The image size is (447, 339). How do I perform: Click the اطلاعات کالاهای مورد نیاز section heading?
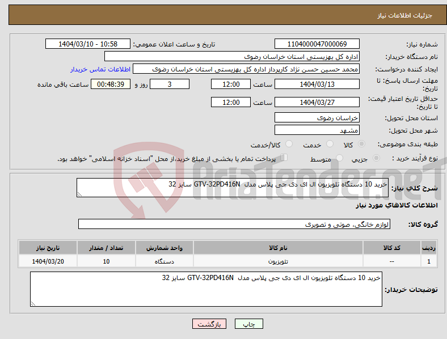pos(397,205)
